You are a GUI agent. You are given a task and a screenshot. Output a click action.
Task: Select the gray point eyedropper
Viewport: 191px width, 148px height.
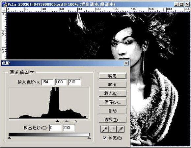[x=113, y=129]
